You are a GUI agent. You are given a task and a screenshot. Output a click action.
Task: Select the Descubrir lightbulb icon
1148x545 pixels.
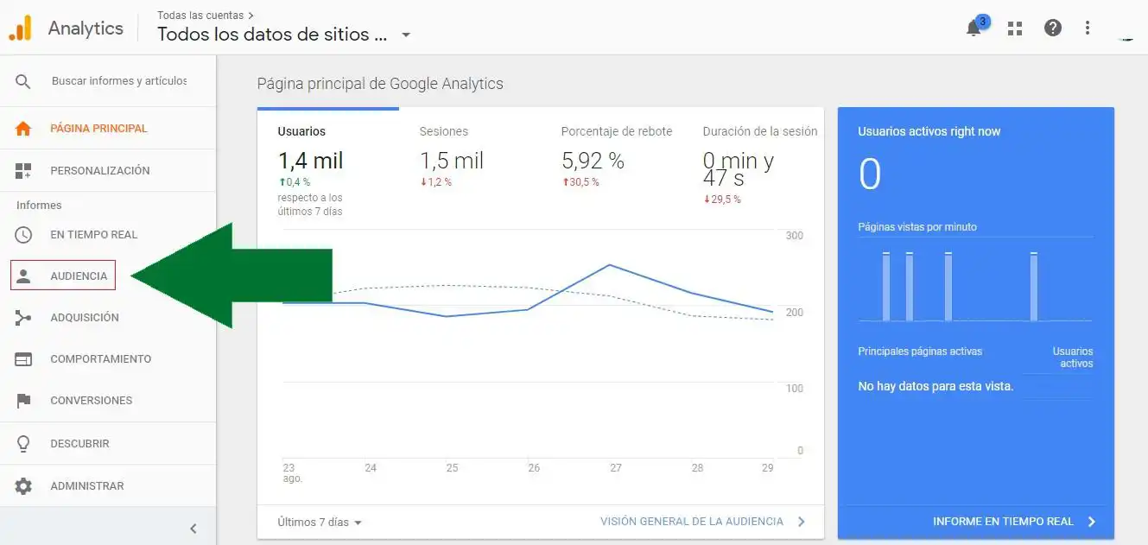(24, 442)
